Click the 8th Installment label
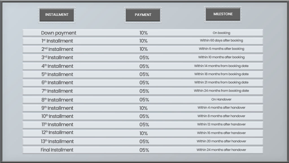Image resolution: width=289 pixels, height=163 pixels. [57, 100]
